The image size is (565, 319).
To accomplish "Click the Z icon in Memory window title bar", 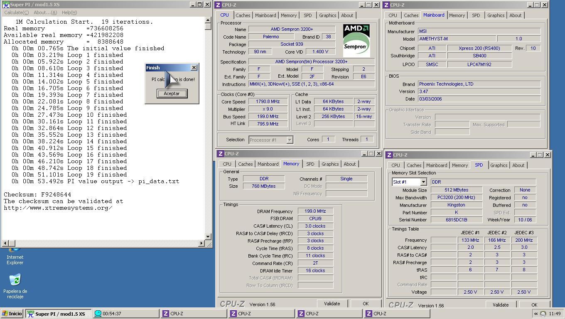I will coord(221,154).
